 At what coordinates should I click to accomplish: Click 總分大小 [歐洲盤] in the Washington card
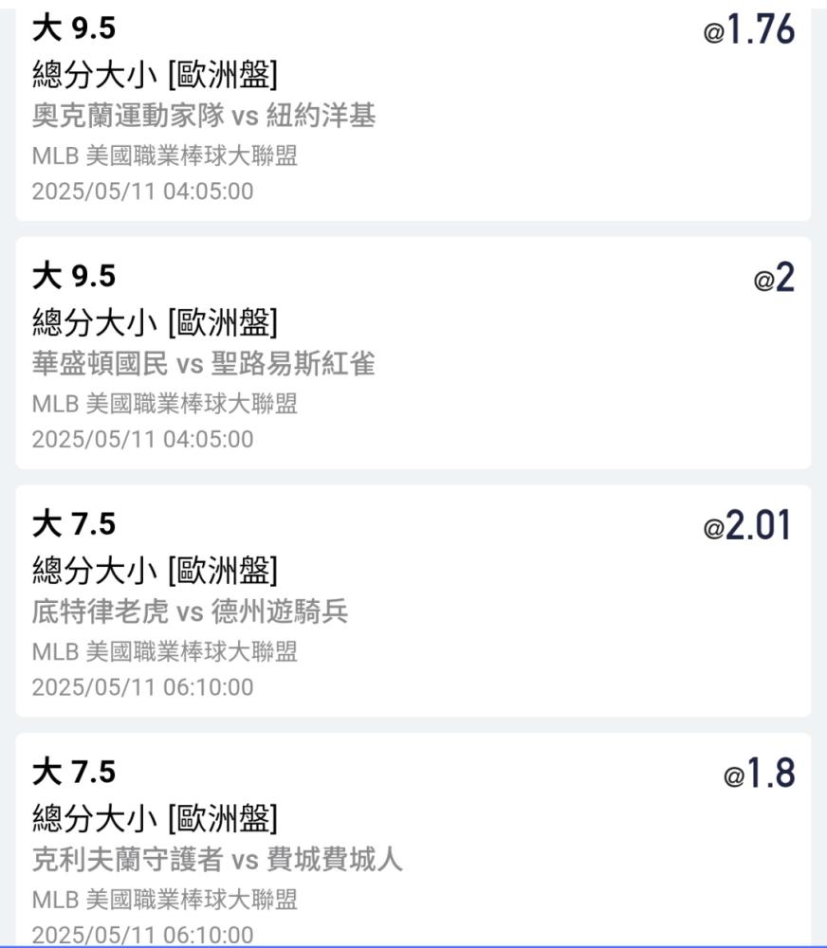click(x=156, y=322)
